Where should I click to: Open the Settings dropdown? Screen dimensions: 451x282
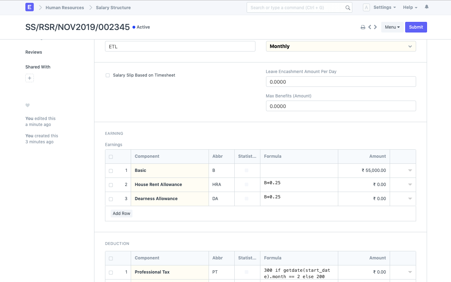(x=384, y=7)
